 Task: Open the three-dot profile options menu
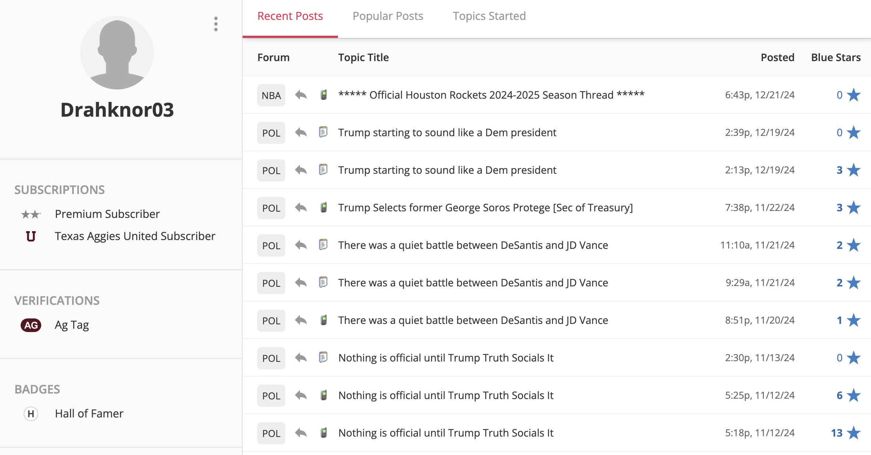pyautogui.click(x=216, y=24)
